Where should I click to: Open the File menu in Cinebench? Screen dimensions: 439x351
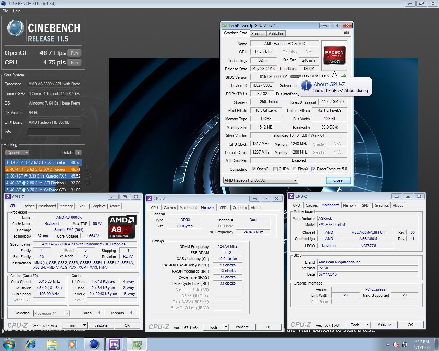[x=5, y=11]
